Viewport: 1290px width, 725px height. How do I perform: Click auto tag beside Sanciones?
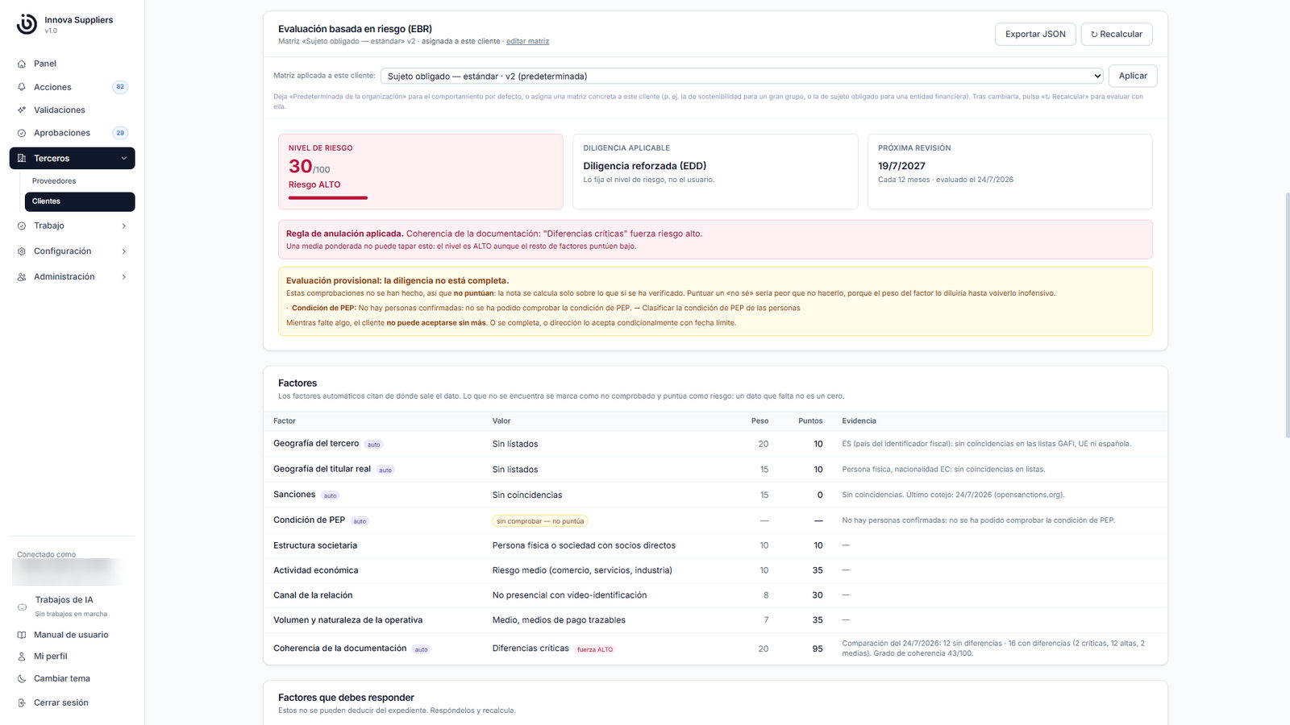pos(330,495)
